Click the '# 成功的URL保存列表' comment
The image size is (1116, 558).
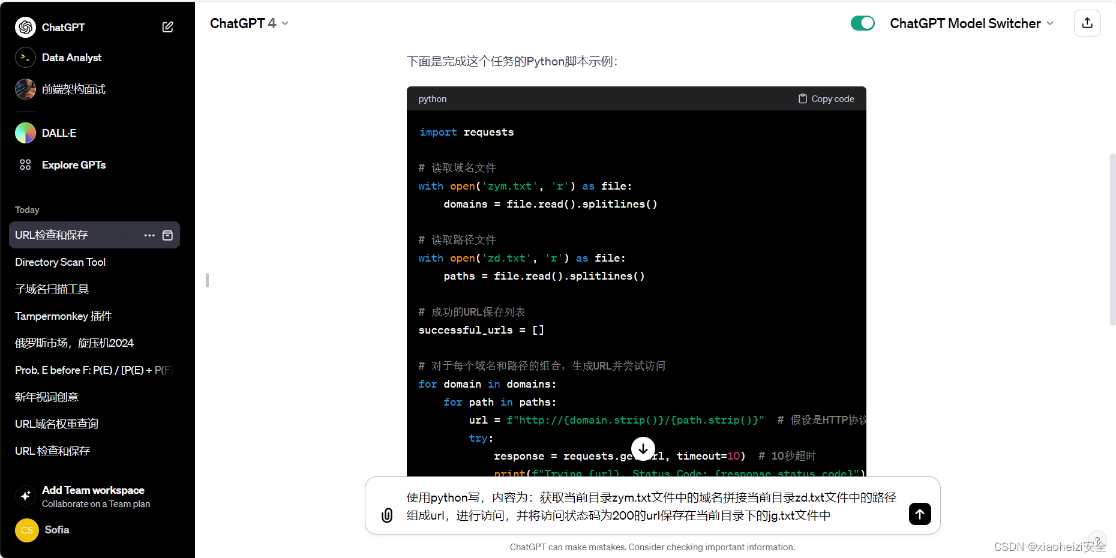pos(472,312)
